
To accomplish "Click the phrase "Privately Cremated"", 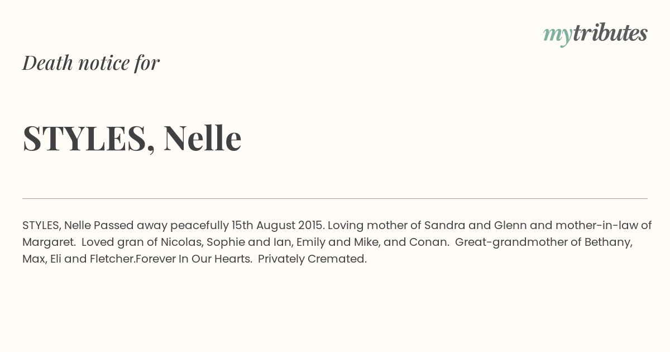I will [x=312, y=259].
